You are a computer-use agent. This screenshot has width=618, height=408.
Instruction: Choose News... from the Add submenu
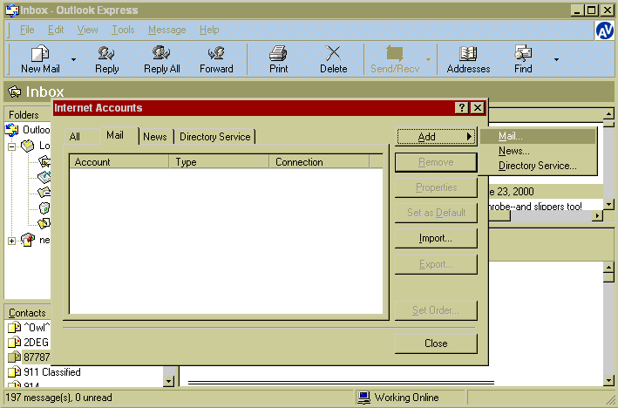538,151
